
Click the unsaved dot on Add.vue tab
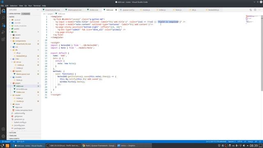click(x=116, y=10)
